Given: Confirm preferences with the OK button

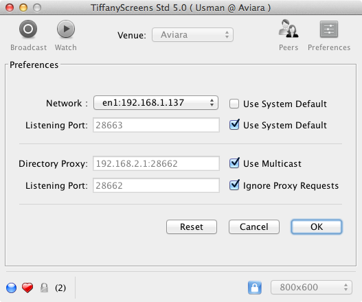Looking at the screenshot, I should coord(317,226).
